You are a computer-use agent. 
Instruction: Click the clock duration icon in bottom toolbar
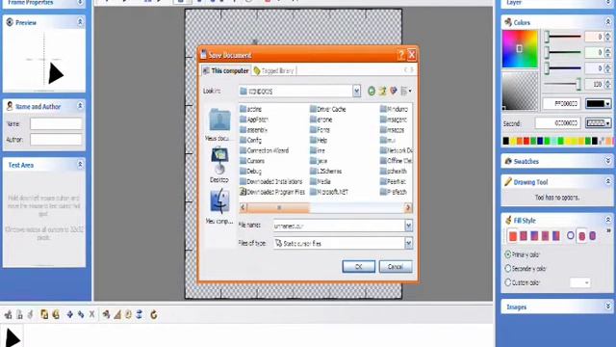coord(128,314)
